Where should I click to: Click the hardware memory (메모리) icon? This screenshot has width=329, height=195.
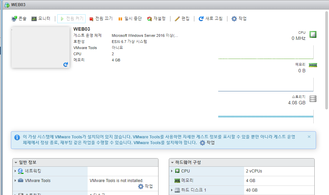(x=177, y=181)
